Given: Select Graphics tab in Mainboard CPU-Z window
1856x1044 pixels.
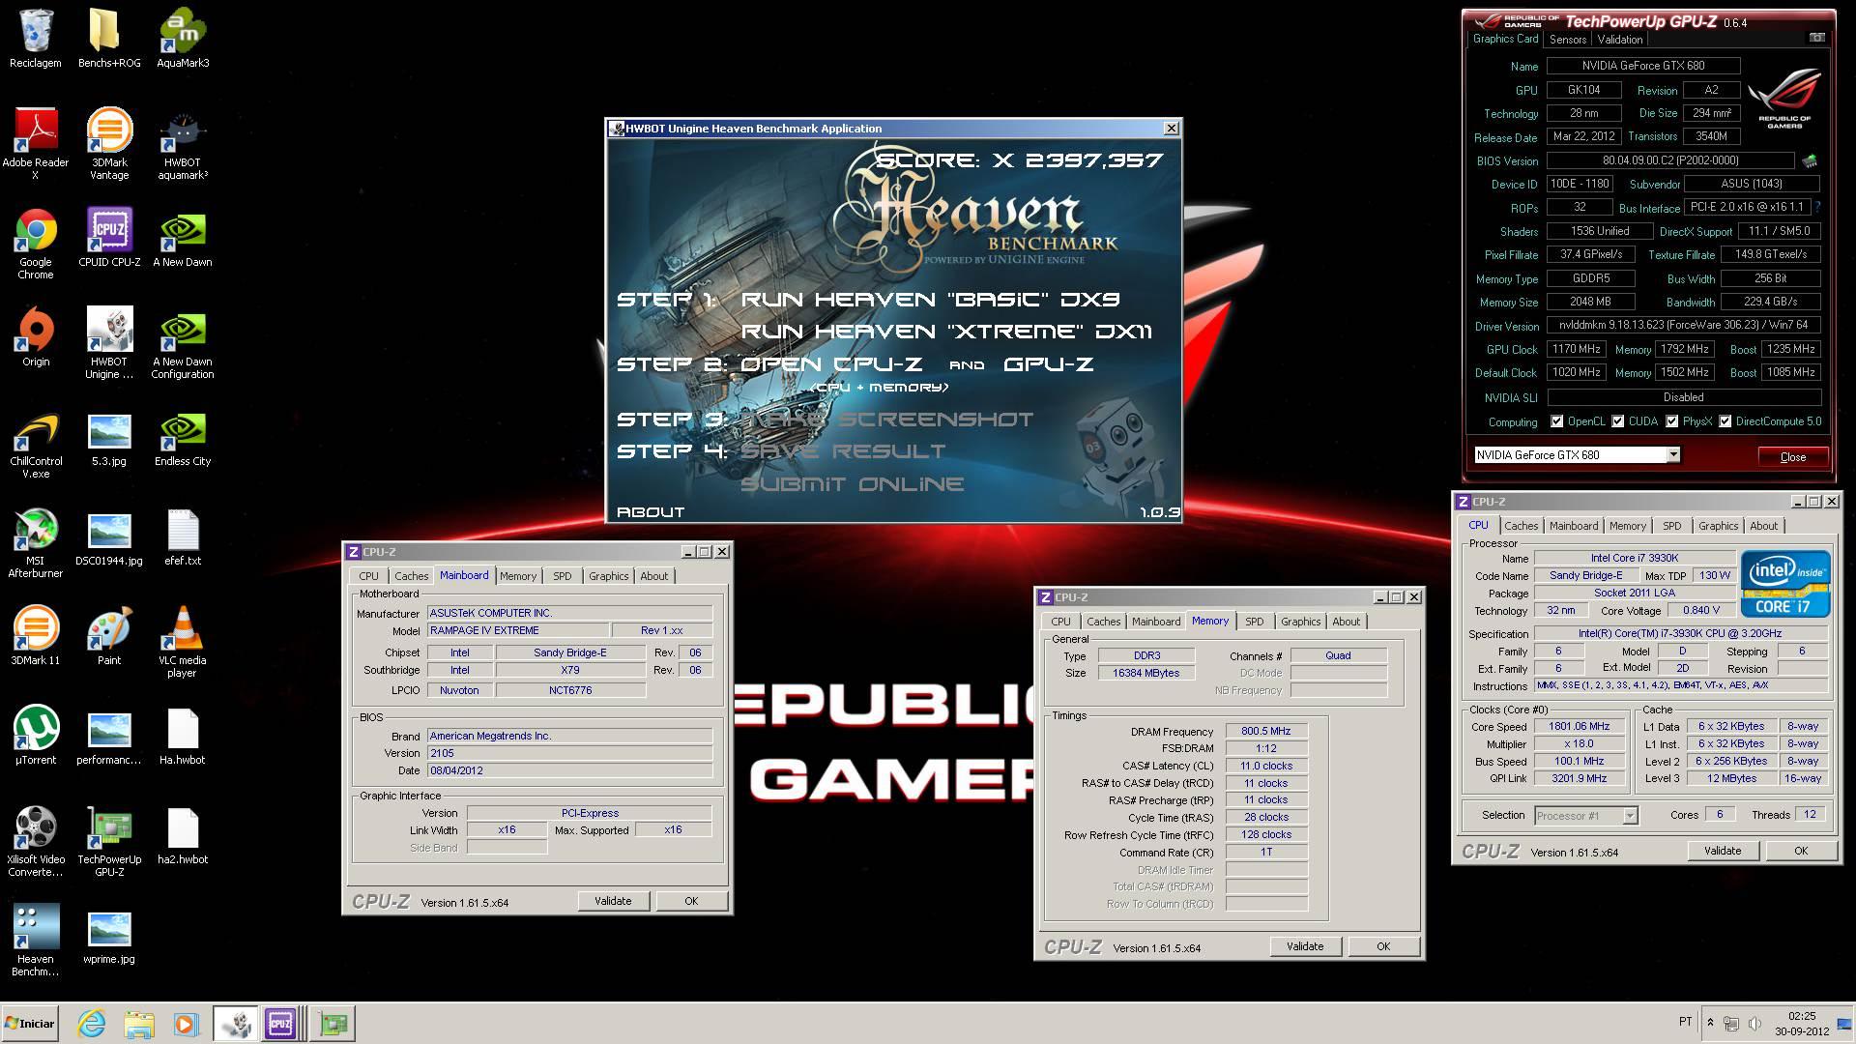Looking at the screenshot, I should pyautogui.click(x=608, y=576).
